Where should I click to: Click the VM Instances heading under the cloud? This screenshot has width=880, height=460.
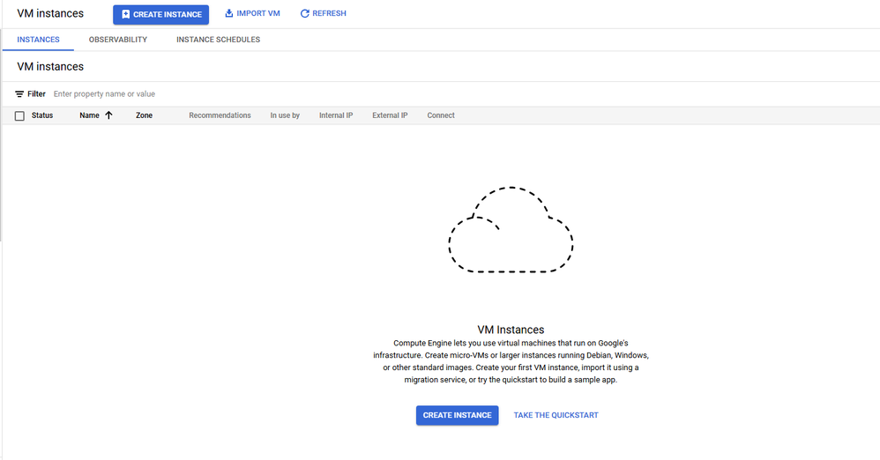click(511, 330)
